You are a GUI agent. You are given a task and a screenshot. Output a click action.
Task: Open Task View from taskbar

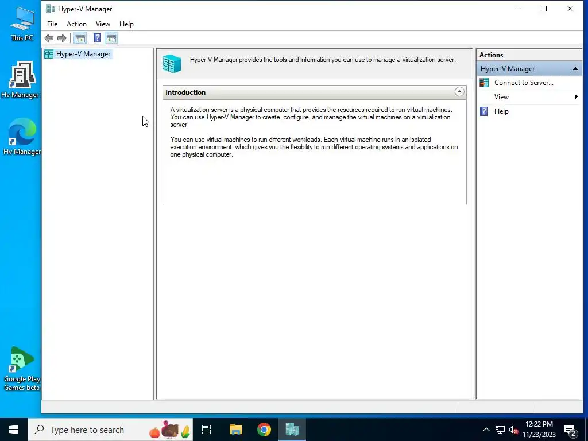[x=207, y=430]
